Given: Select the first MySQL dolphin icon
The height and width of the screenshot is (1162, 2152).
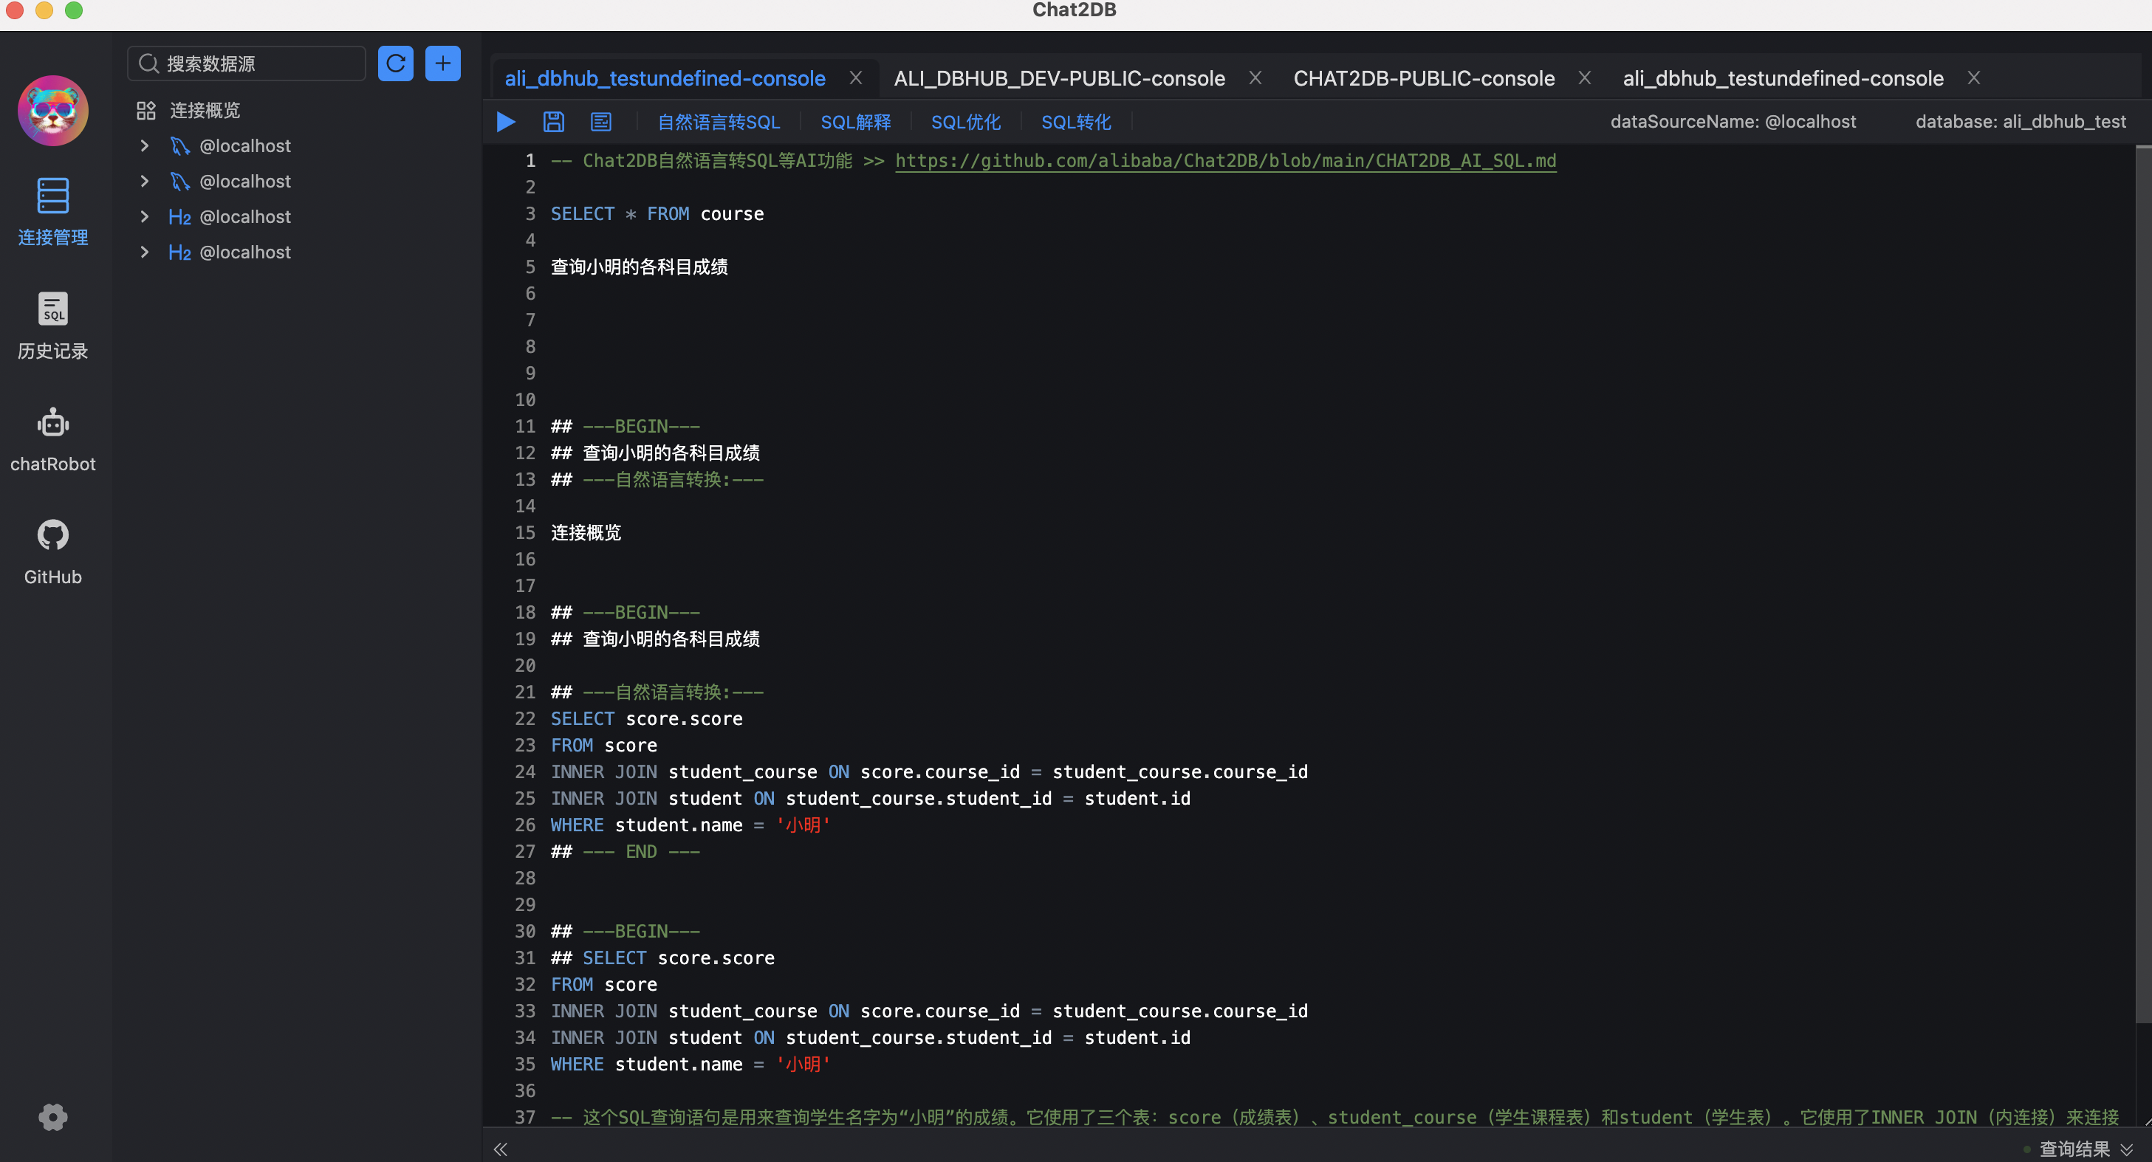Looking at the screenshot, I should pos(179,146).
